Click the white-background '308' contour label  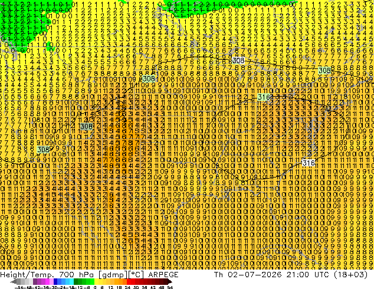pos(238,60)
